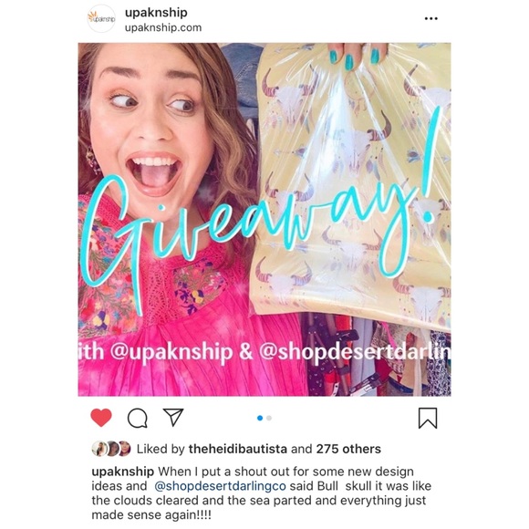
Task: Share post via the paper plane icon
Action: pos(173,418)
